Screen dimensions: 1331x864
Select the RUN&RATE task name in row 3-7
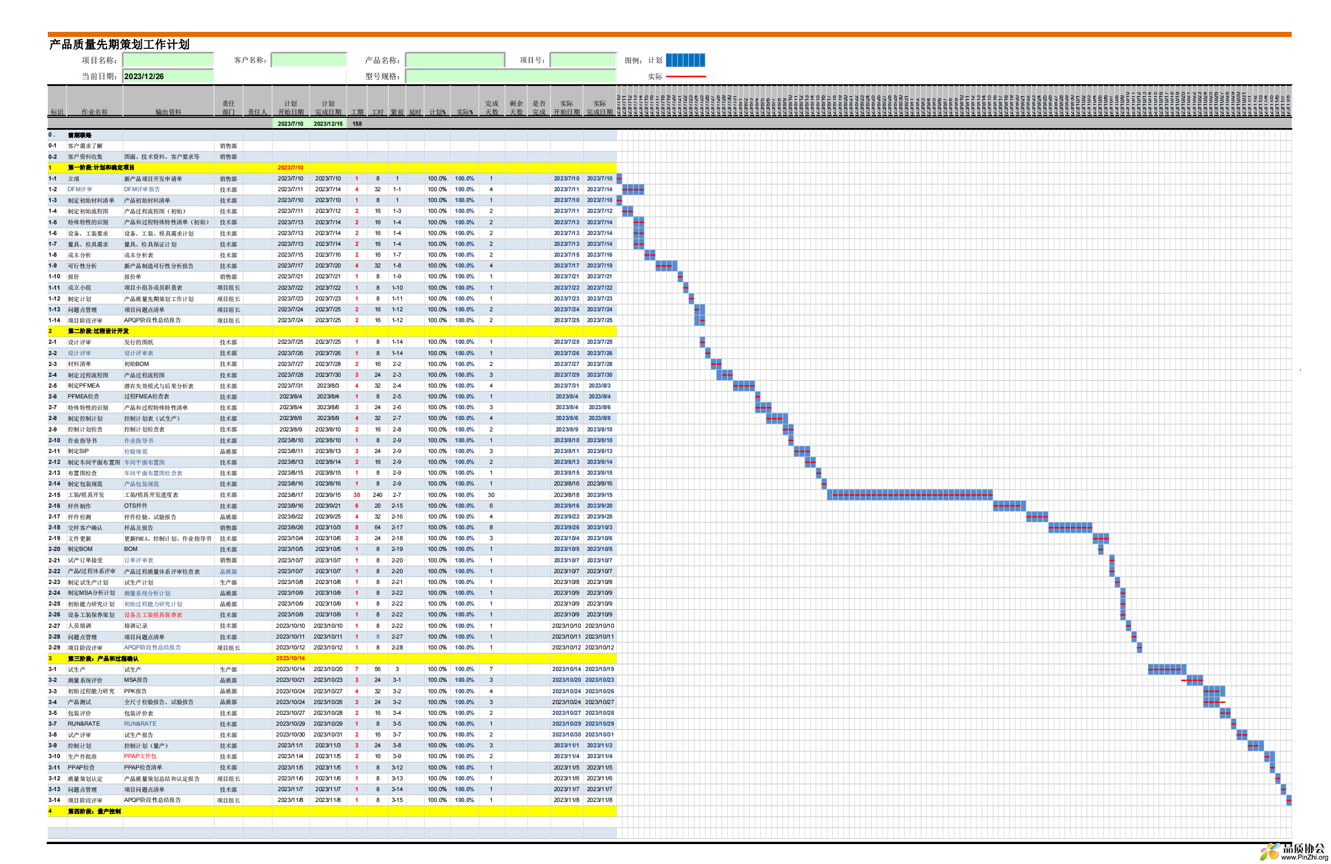[x=84, y=724]
